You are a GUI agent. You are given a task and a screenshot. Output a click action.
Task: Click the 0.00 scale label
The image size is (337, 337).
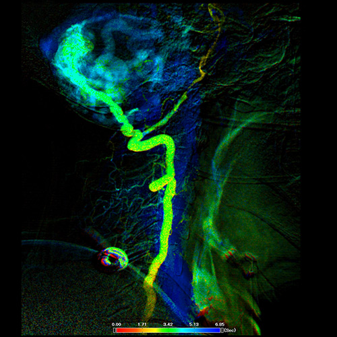pos(116,324)
